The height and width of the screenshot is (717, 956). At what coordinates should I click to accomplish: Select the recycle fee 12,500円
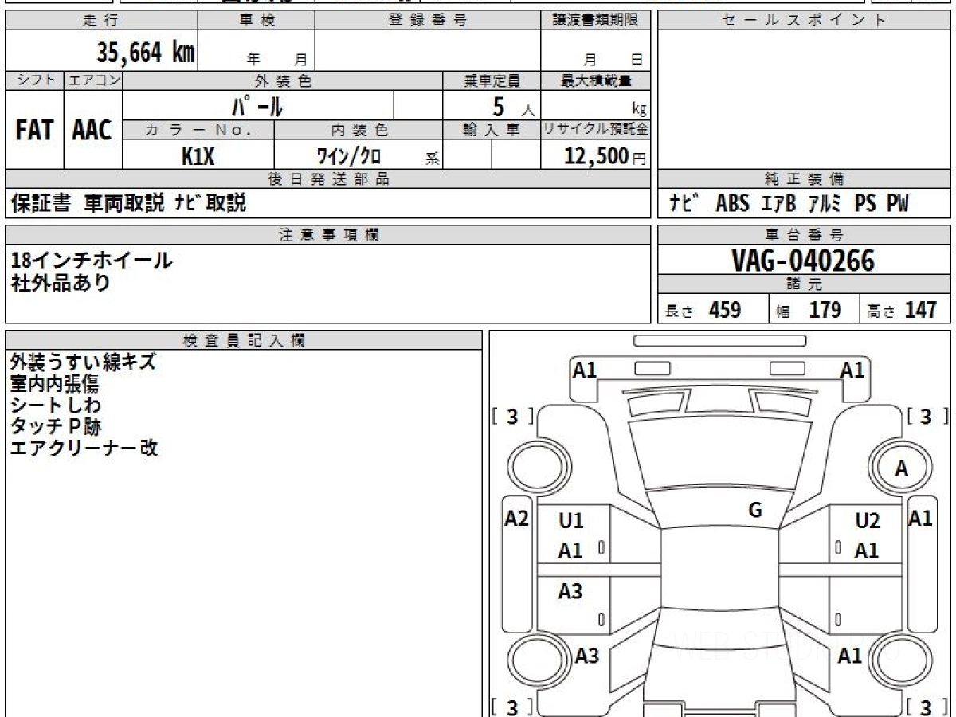click(x=605, y=156)
